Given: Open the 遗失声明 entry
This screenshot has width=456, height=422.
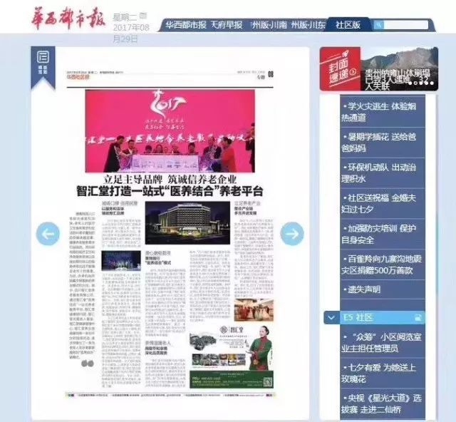Looking at the screenshot, I should (x=383, y=289).
